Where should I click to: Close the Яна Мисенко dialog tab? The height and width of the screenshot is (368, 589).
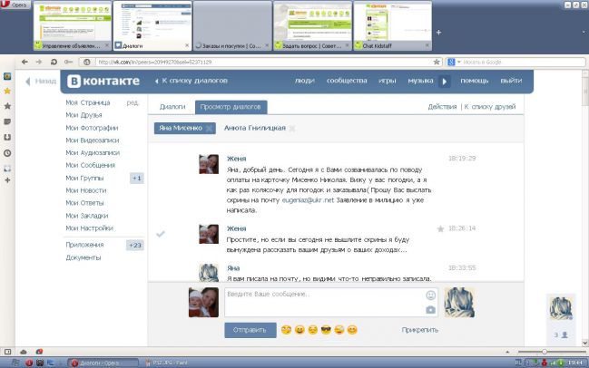pos(210,129)
